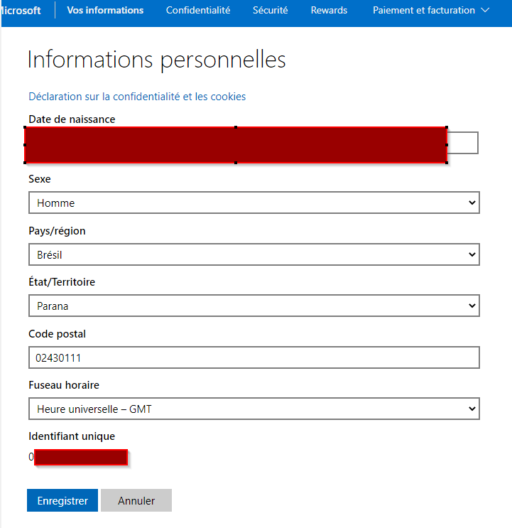Open the Rewards page

329,11
